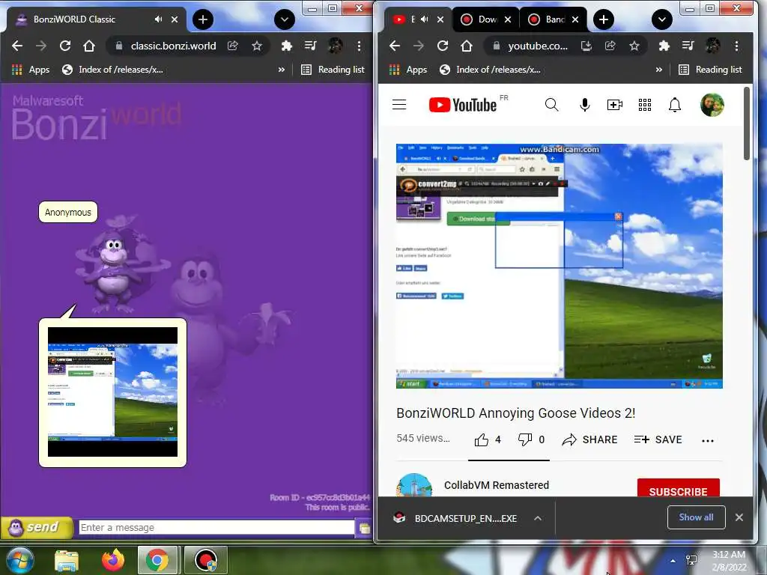Reload the classic.bonzi.world page

(64, 46)
